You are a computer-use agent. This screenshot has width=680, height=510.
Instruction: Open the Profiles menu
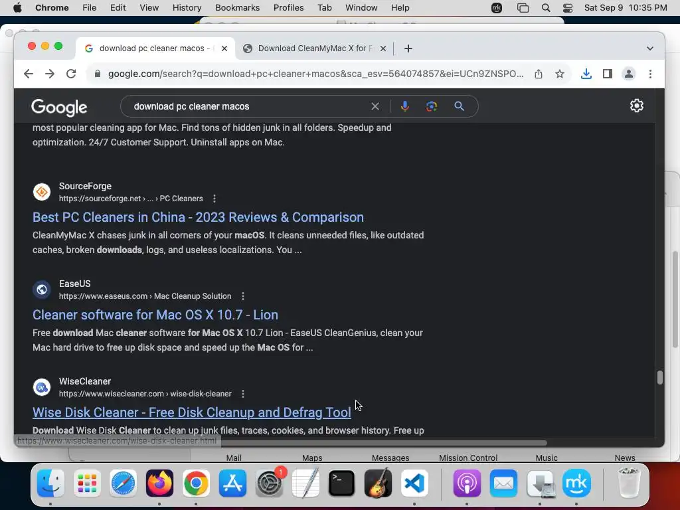coord(288,8)
